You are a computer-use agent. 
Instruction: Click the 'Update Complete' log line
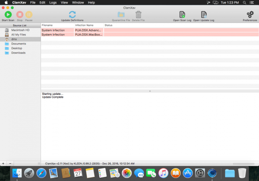(x=53, y=97)
